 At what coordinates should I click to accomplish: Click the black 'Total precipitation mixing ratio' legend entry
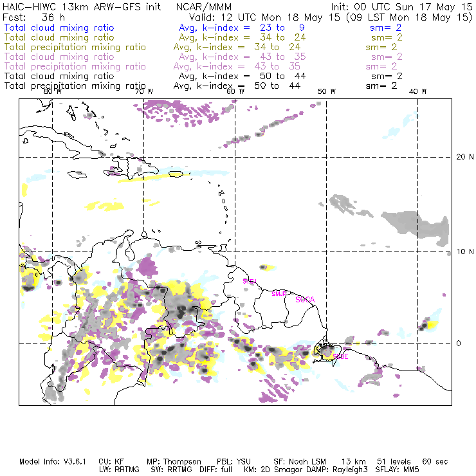[x=75, y=86]
